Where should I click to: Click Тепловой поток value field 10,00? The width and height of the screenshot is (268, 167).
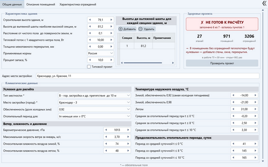pos(100,40)
